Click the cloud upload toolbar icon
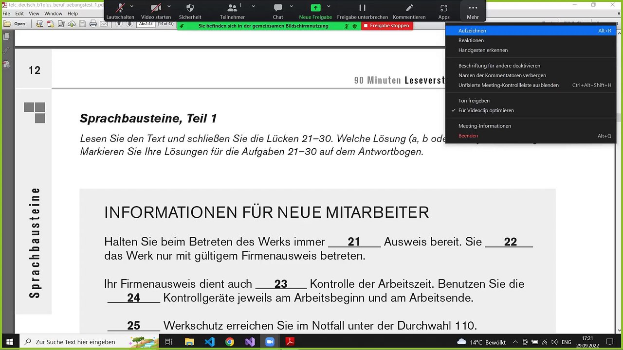Screen dimensions: 623x350 [x=72, y=24]
